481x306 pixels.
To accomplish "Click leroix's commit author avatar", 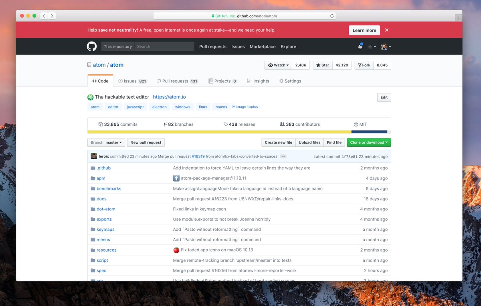I will tap(94, 156).
